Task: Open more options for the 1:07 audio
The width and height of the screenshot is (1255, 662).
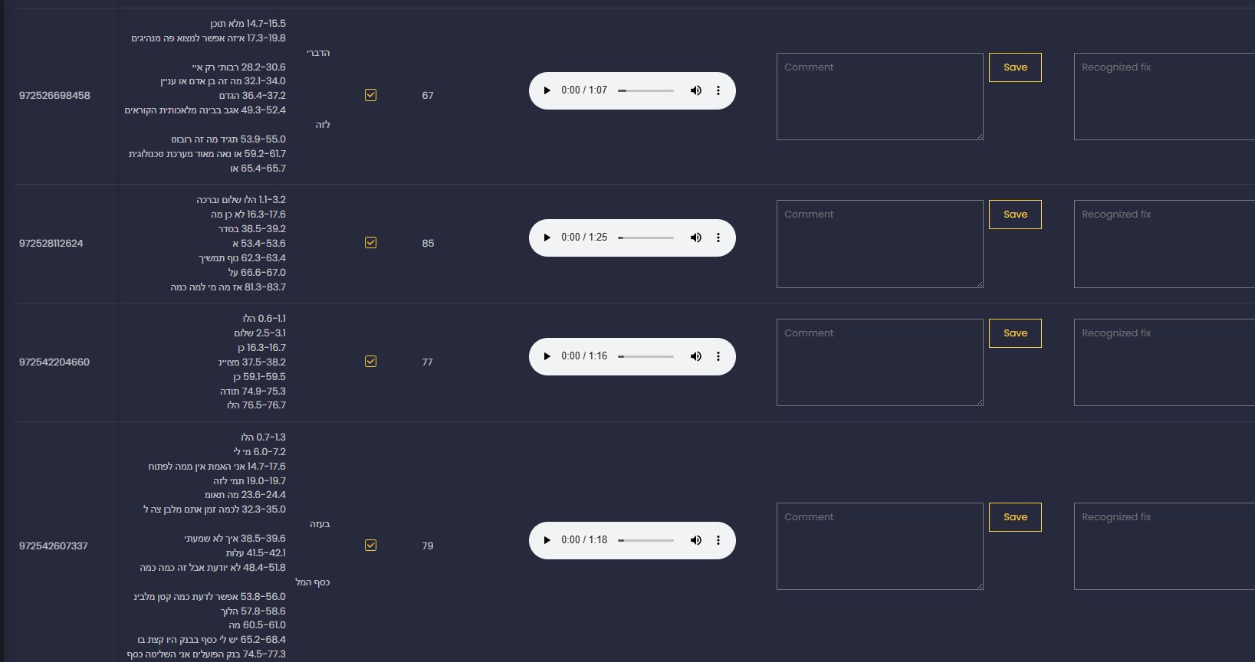Action: tap(718, 90)
